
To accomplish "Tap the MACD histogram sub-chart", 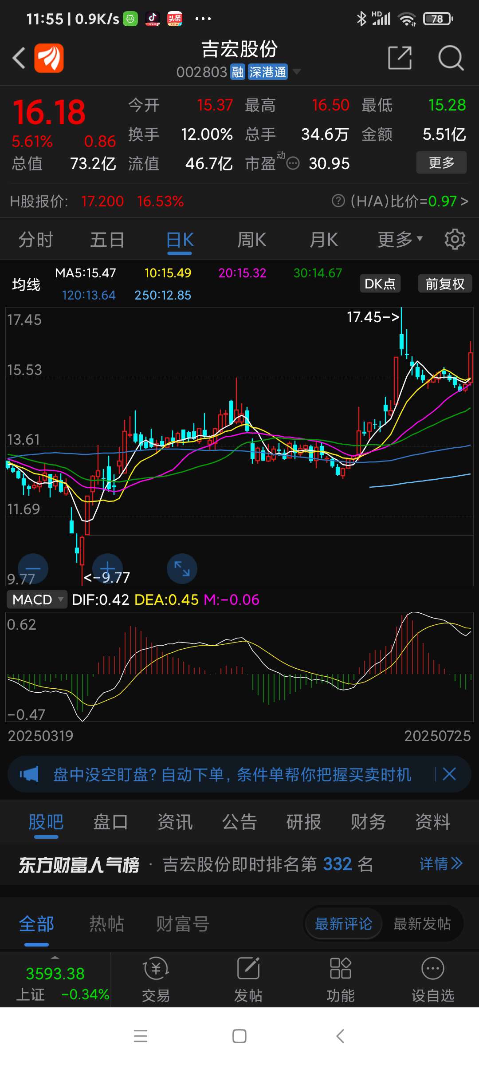I will coord(239,667).
